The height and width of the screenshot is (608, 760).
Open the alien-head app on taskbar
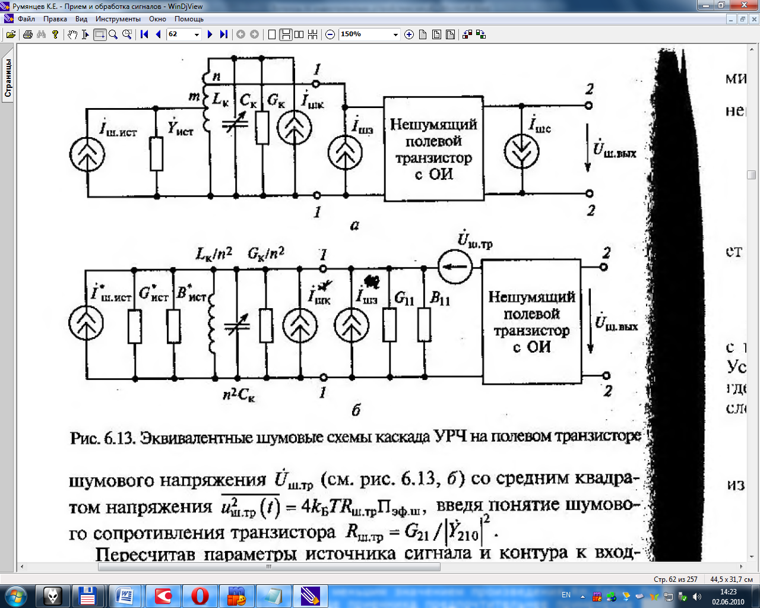pos(53,596)
